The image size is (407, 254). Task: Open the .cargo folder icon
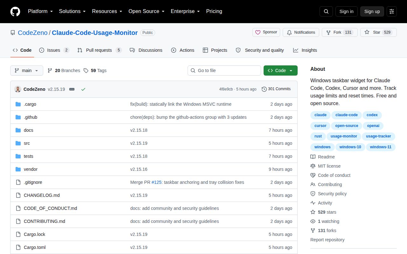click(x=18, y=104)
